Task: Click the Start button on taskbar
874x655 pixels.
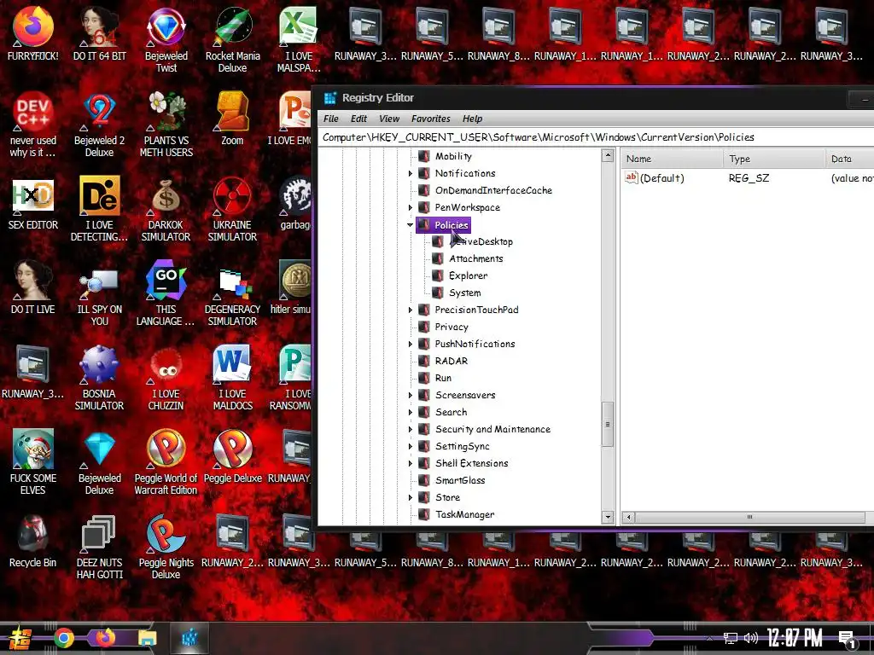Action: [x=20, y=638]
